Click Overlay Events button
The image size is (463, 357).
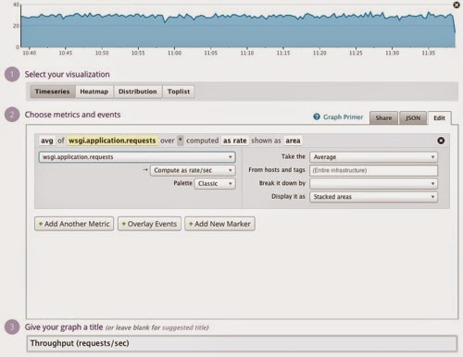point(149,224)
